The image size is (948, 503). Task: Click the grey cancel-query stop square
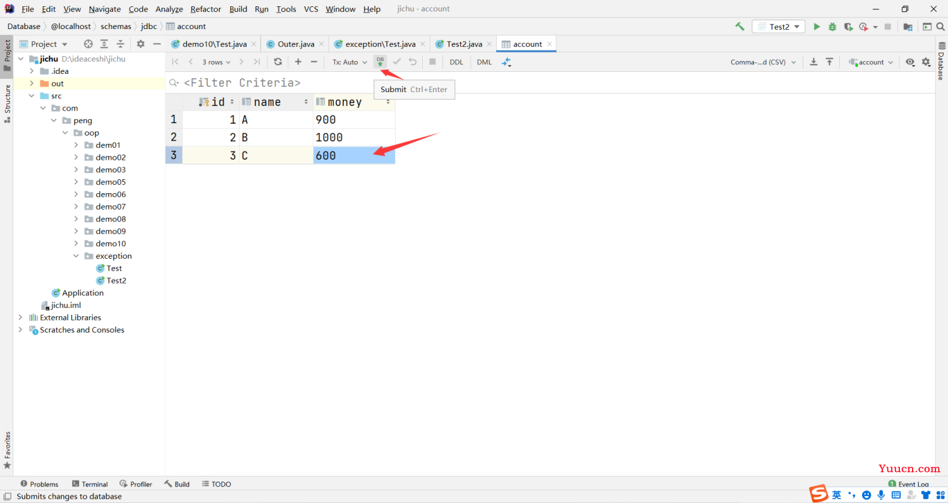[x=433, y=62]
